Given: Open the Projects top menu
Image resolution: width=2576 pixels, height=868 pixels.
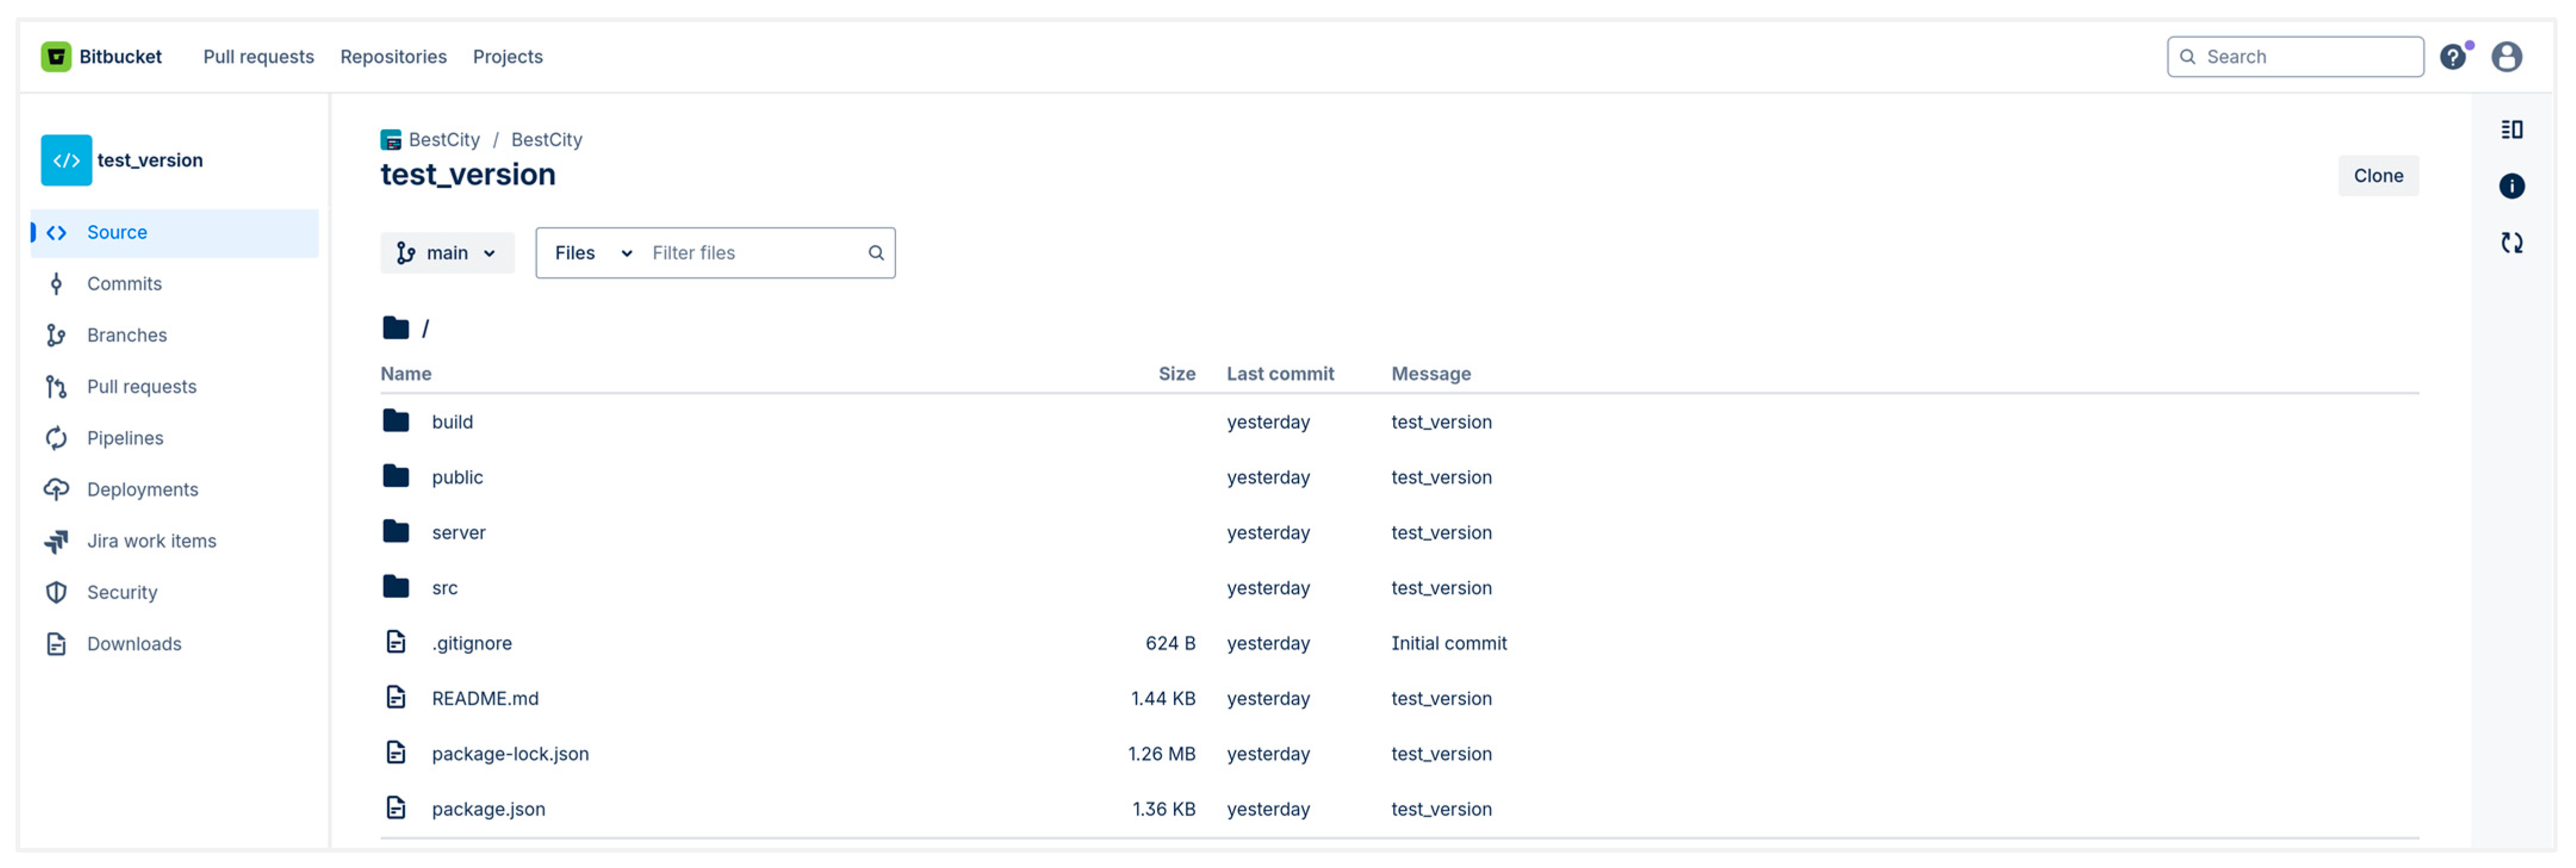Looking at the screenshot, I should pyautogui.click(x=507, y=57).
